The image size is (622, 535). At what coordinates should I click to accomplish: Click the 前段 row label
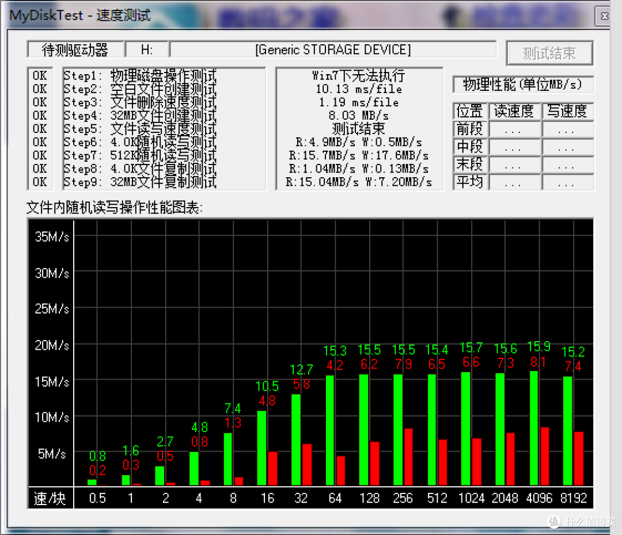click(x=470, y=129)
